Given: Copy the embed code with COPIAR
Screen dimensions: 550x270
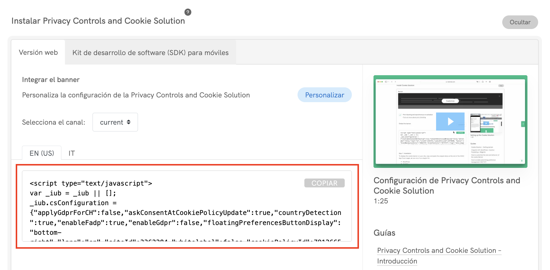Looking at the screenshot, I should tap(324, 183).
